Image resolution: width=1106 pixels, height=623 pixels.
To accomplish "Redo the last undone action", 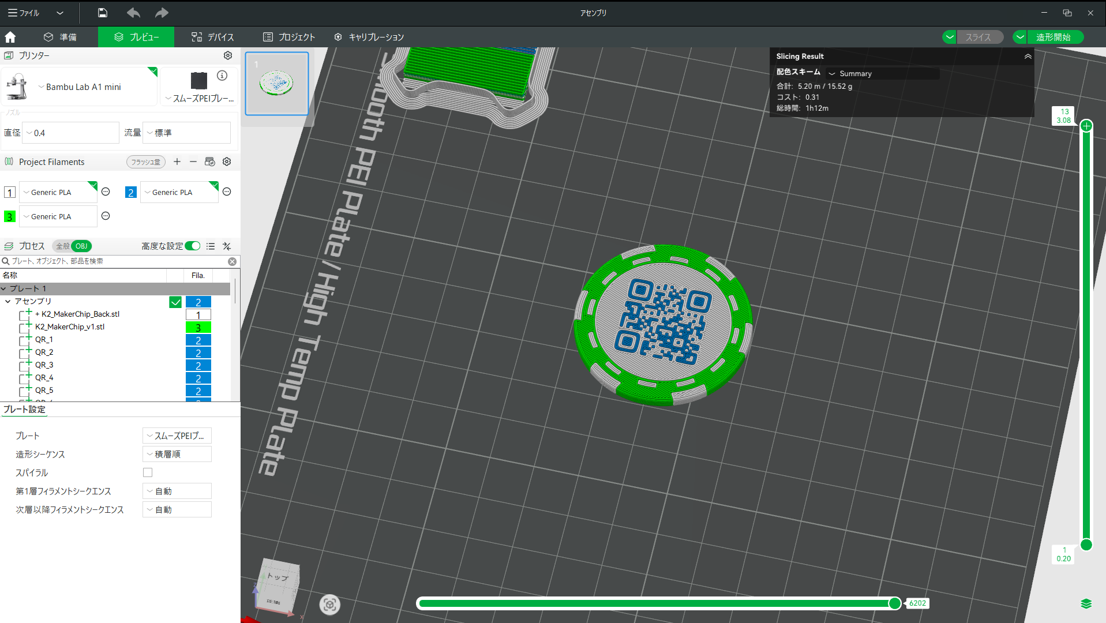I will point(162,13).
